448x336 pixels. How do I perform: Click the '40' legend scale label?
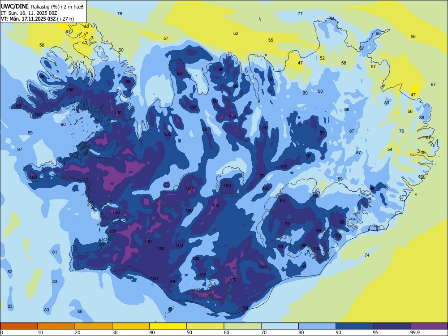point(152,332)
